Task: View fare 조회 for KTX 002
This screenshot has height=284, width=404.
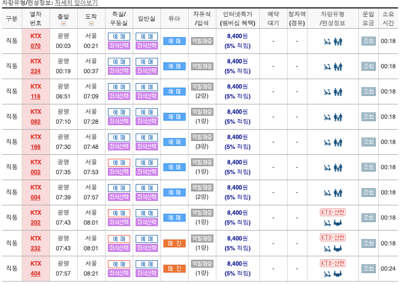Action: pyautogui.click(x=368, y=167)
